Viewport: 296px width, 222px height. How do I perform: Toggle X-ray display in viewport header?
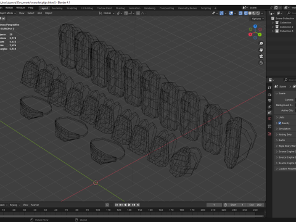240,13
